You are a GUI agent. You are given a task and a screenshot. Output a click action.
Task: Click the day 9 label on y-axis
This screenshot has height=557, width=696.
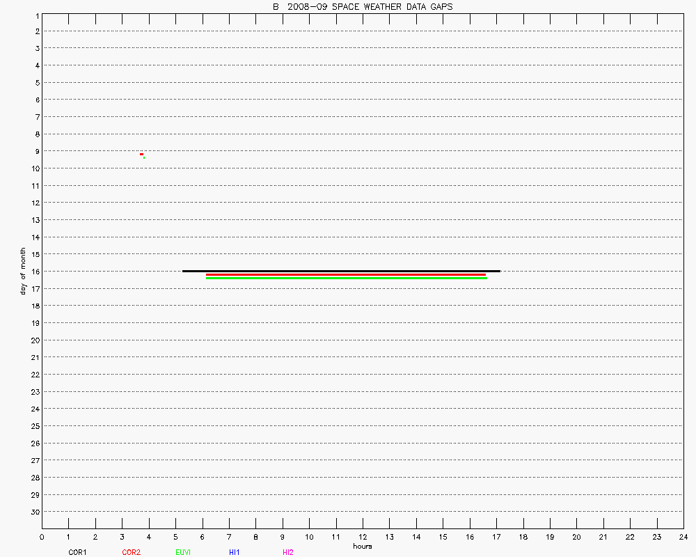click(35, 151)
